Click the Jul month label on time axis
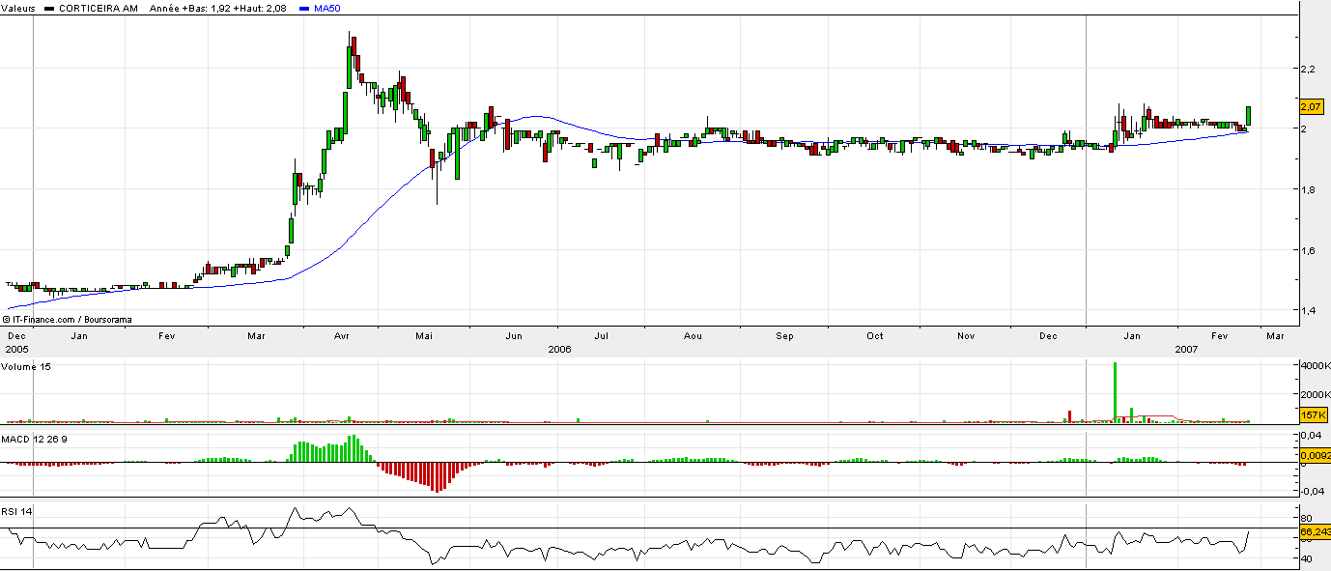The image size is (1331, 571). coord(601,336)
